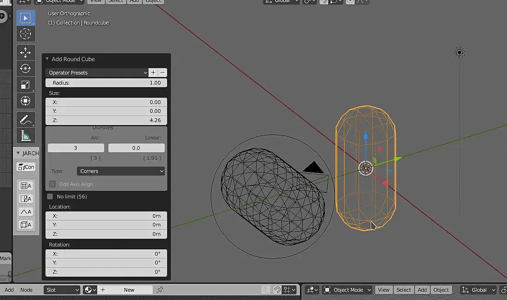The height and width of the screenshot is (300, 507).
Task: Open the bottom Global orientation dropdown
Action: click(x=478, y=290)
